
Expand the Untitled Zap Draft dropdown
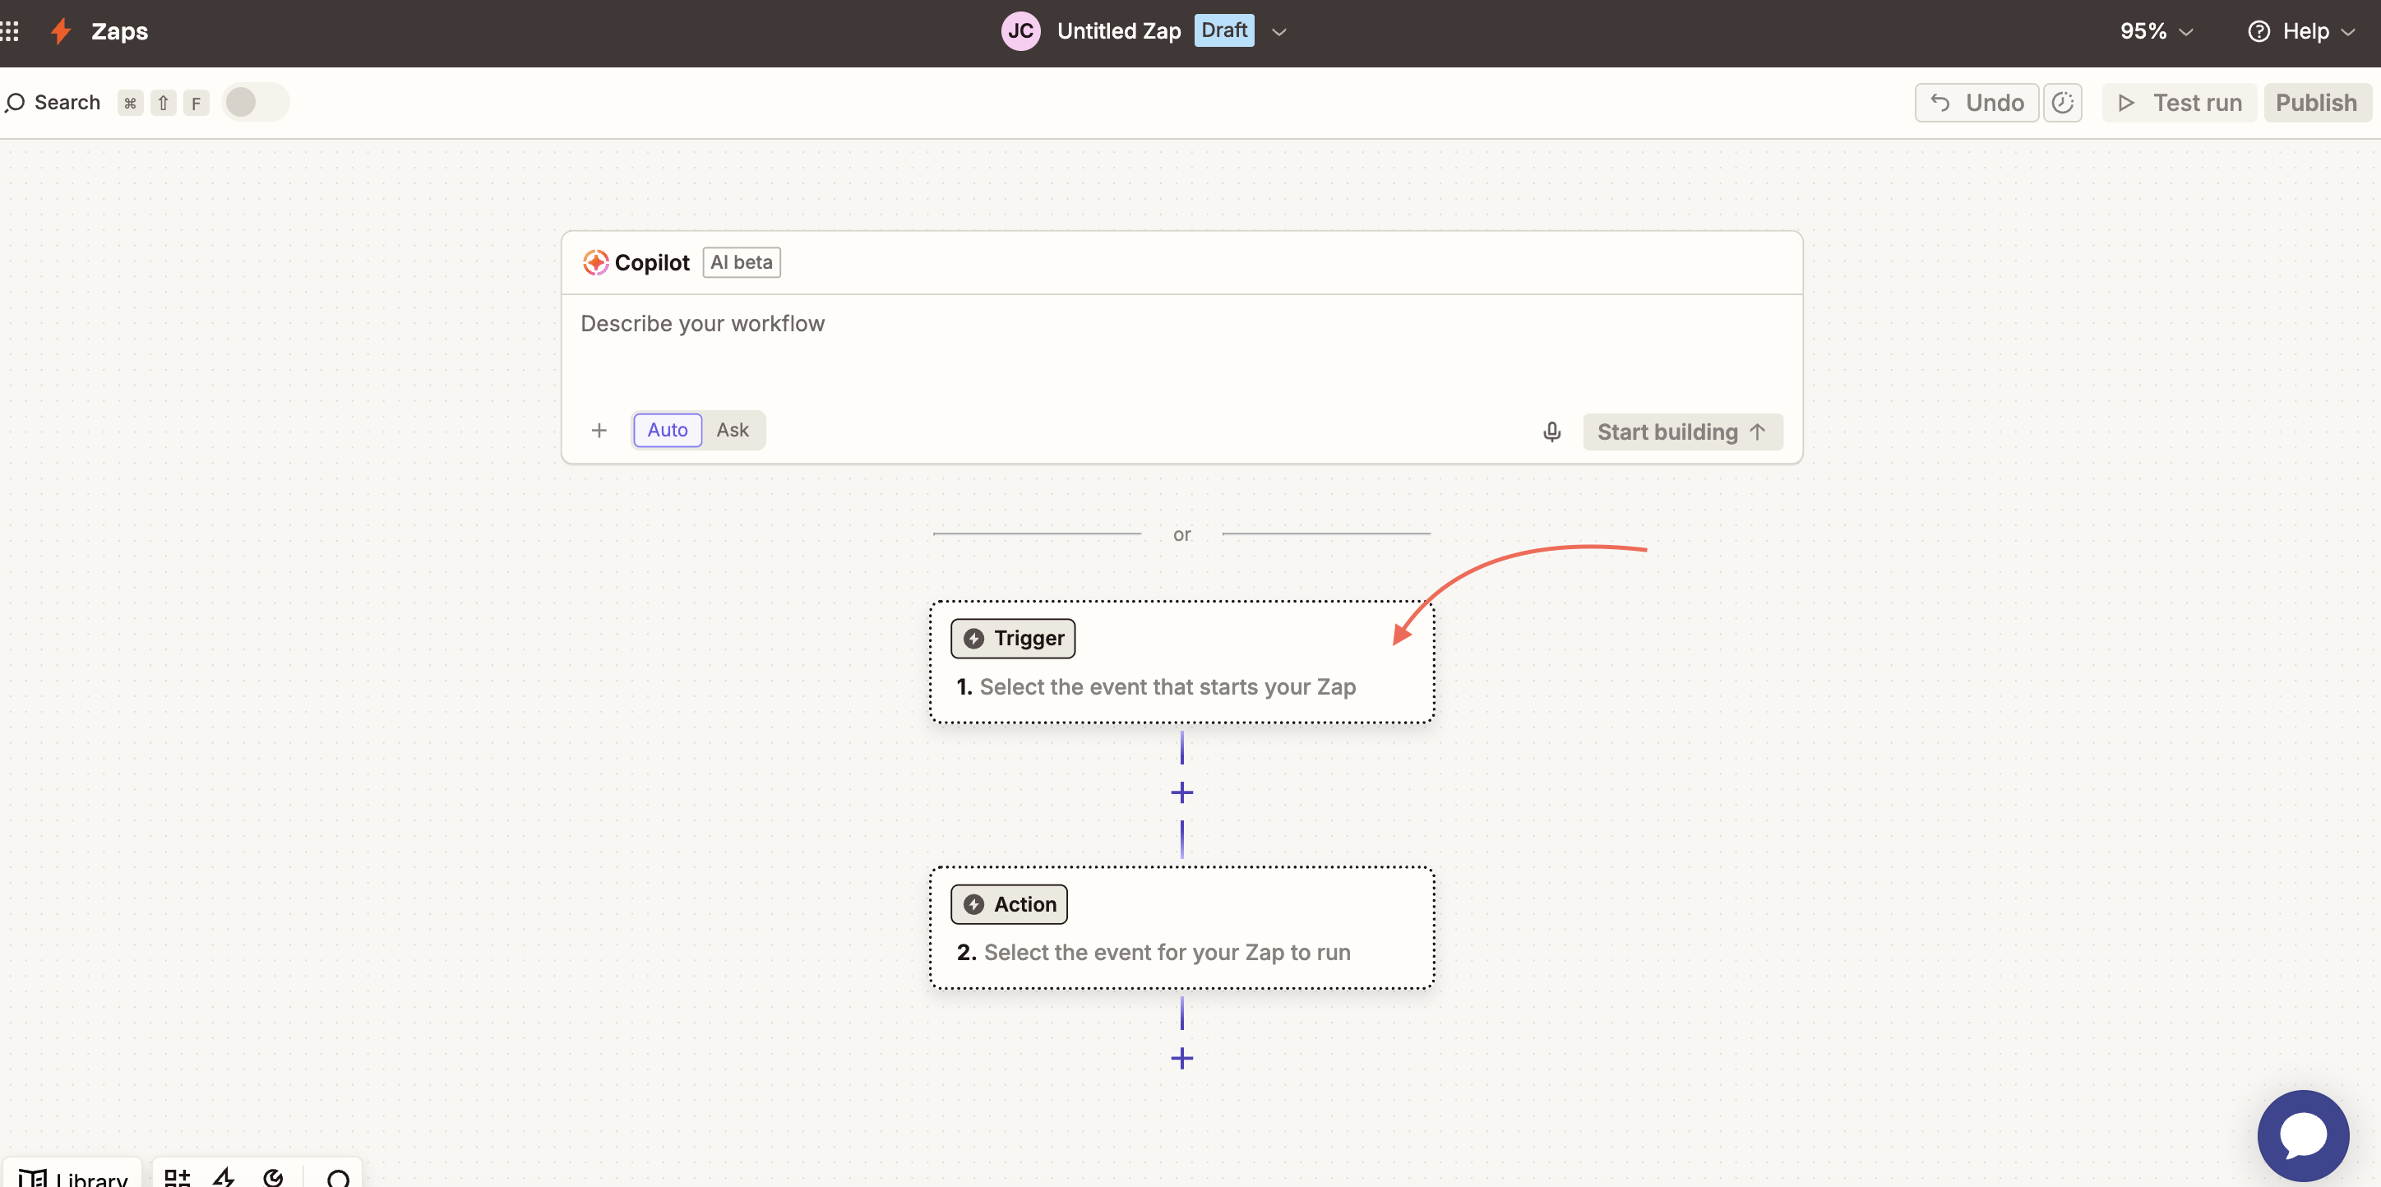tap(1278, 31)
